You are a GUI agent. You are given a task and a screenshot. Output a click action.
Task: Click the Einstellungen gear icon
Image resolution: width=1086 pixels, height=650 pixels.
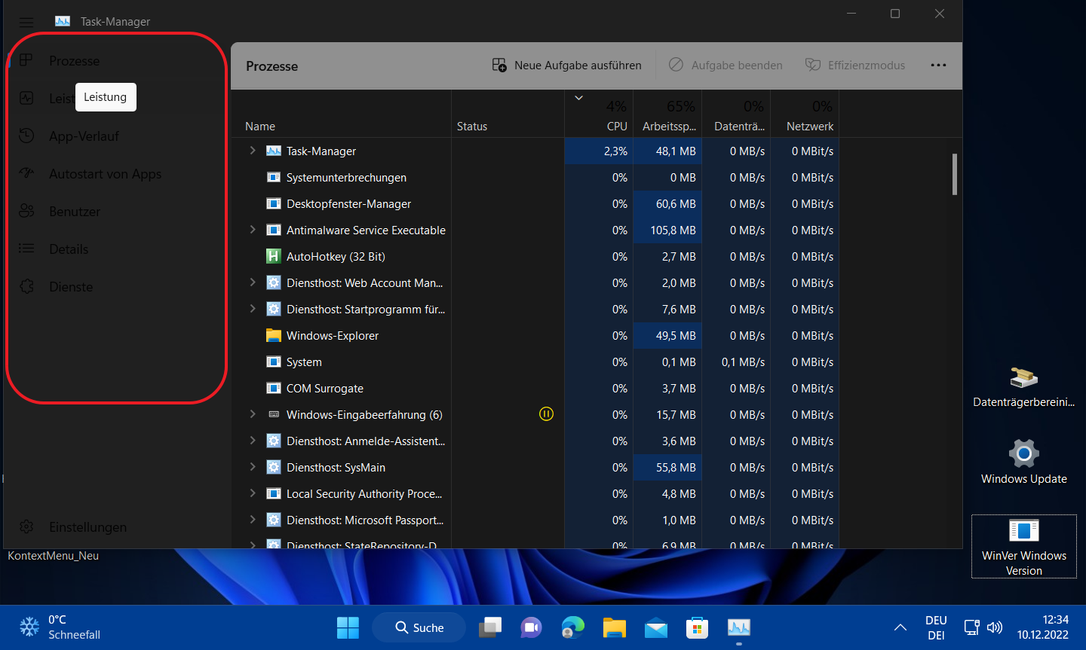(26, 526)
